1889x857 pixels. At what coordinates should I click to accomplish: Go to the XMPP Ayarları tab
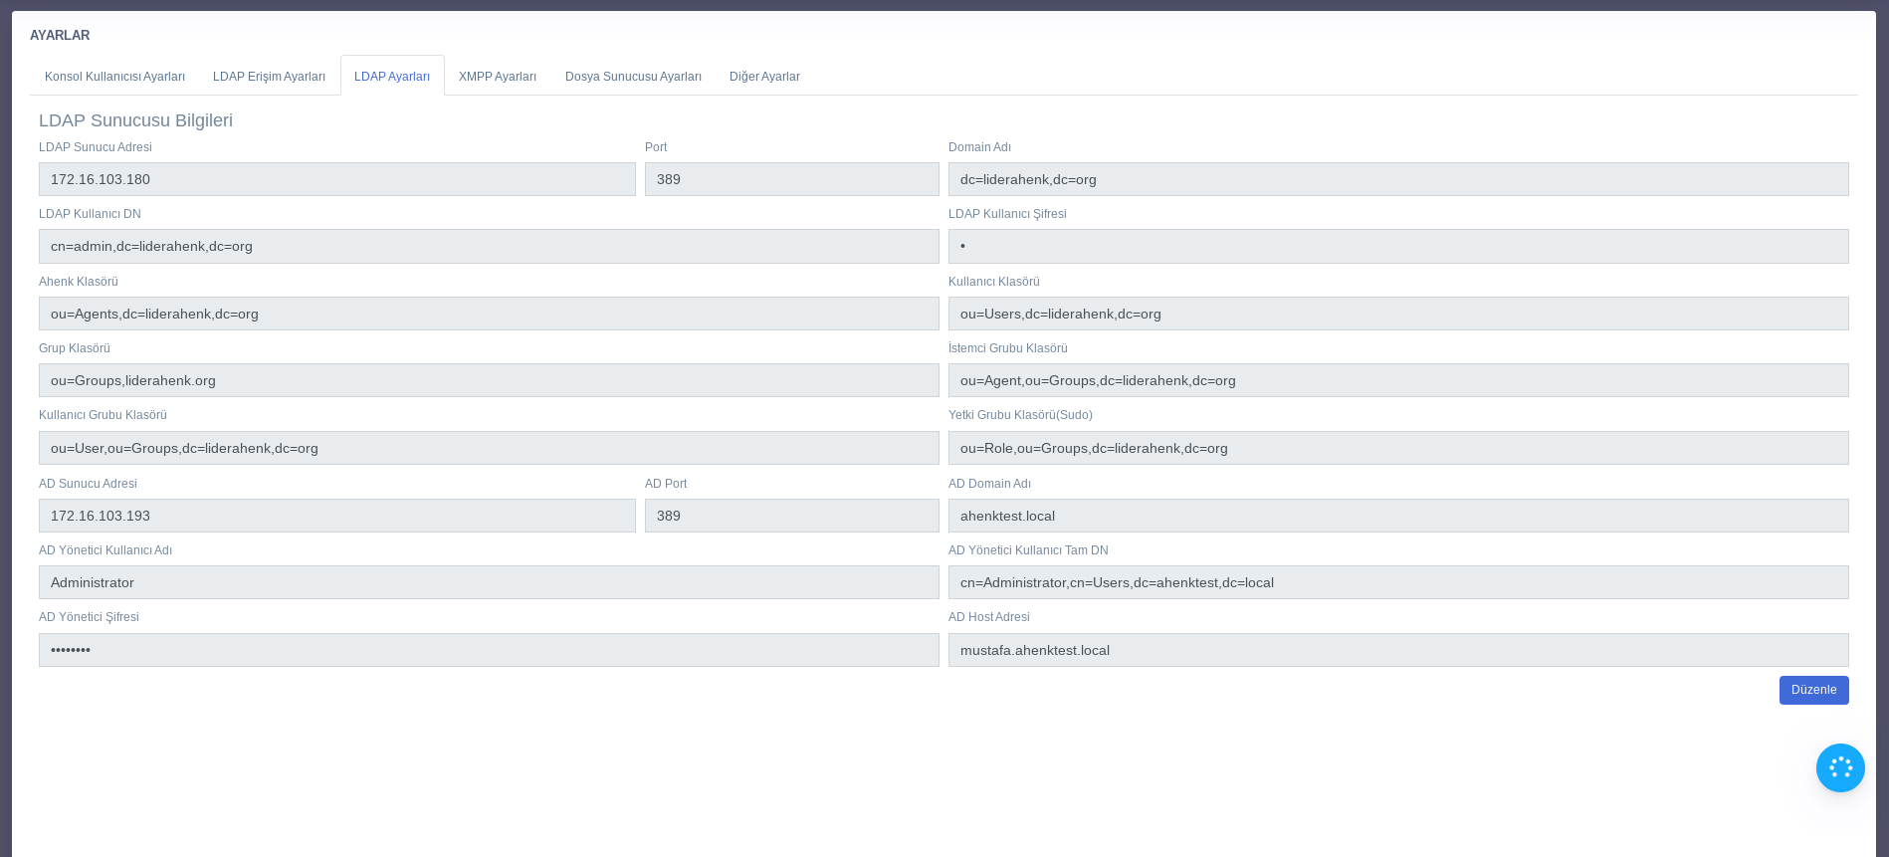pyautogui.click(x=498, y=77)
